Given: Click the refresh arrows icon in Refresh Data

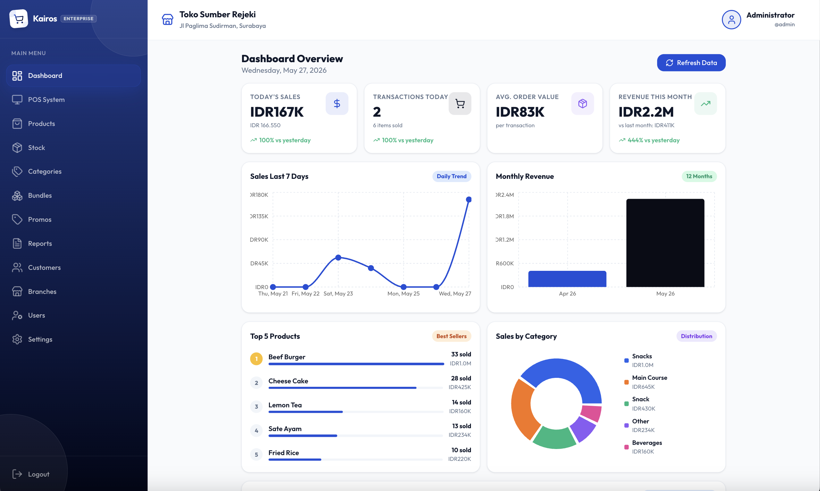Looking at the screenshot, I should (x=669, y=63).
